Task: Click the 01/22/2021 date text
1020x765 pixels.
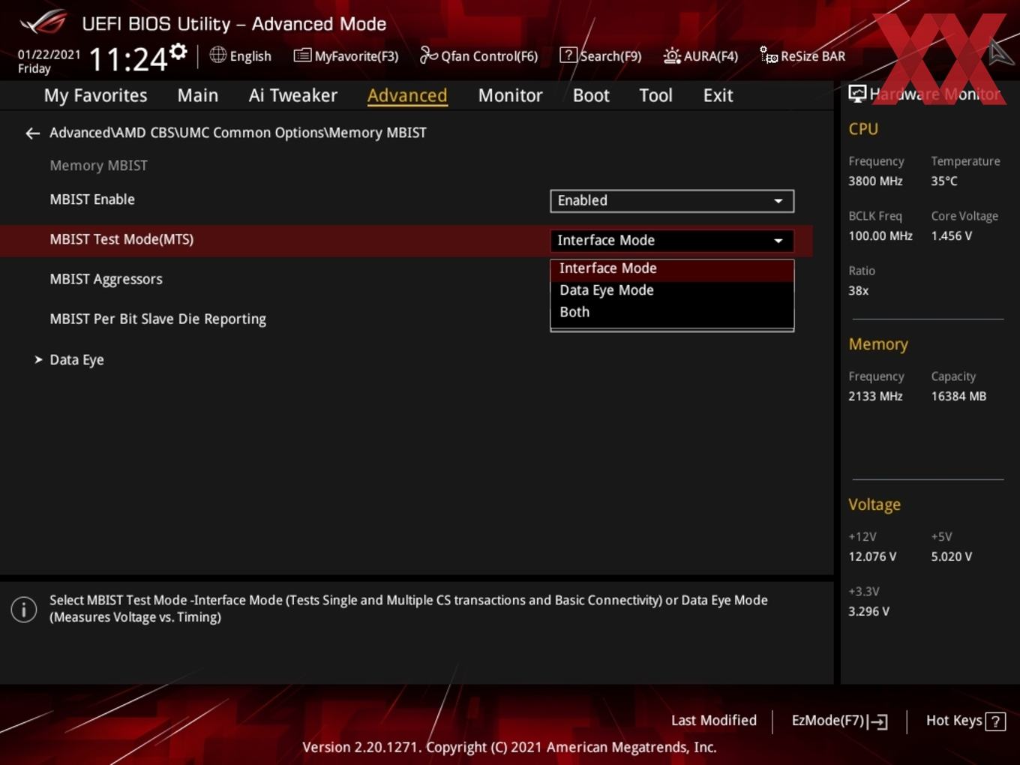Action: point(49,55)
